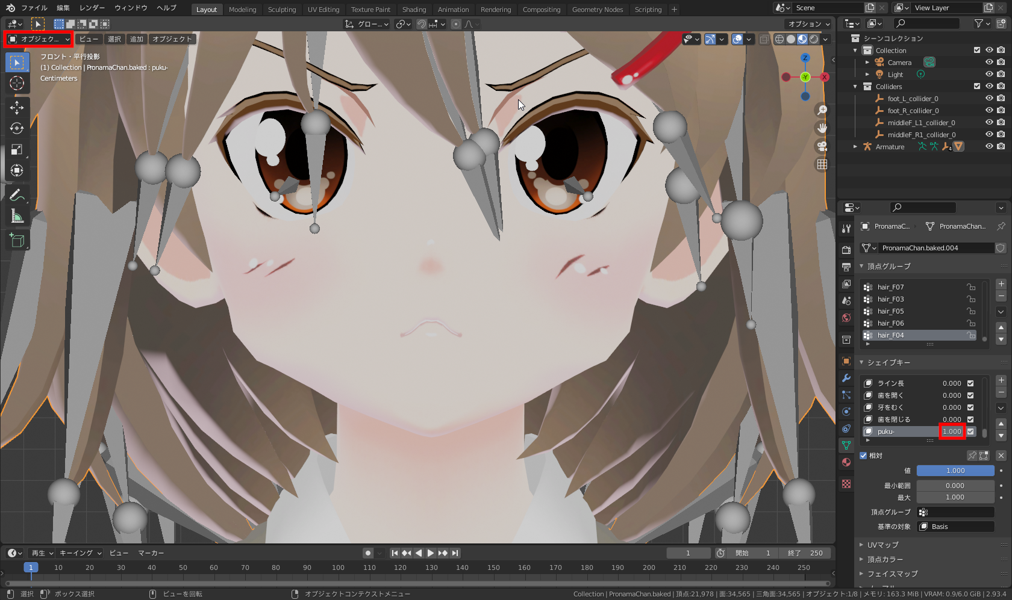Open the 編集 menu
This screenshot has height=600, width=1012.
63,8
